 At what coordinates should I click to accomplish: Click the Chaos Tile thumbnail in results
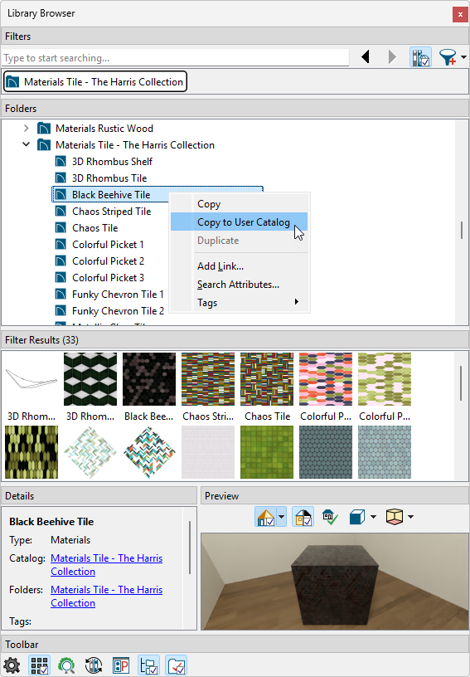[x=267, y=379]
